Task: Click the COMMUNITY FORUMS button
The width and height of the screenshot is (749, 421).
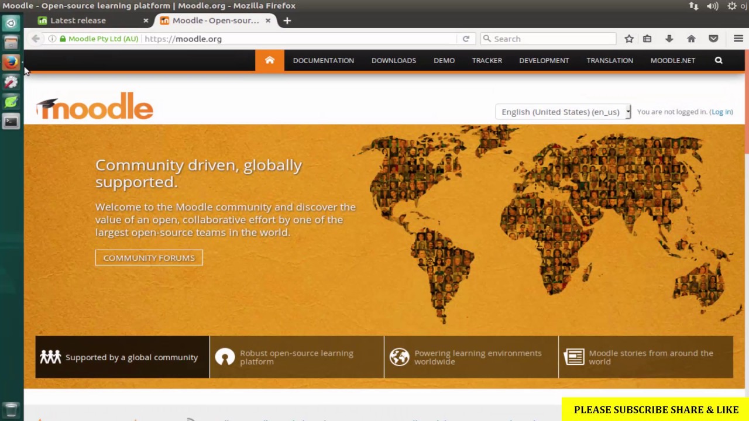Action: tap(149, 258)
